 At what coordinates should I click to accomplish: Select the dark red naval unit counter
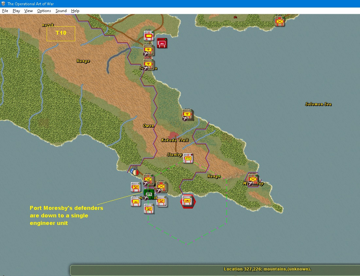162,43
